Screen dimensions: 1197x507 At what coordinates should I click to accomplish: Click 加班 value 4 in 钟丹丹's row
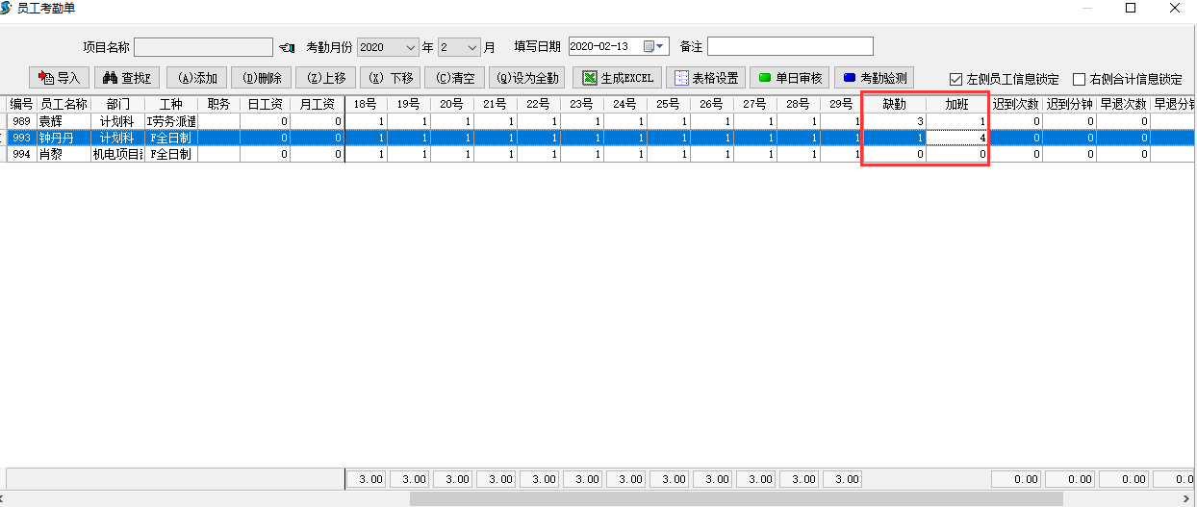click(x=957, y=138)
